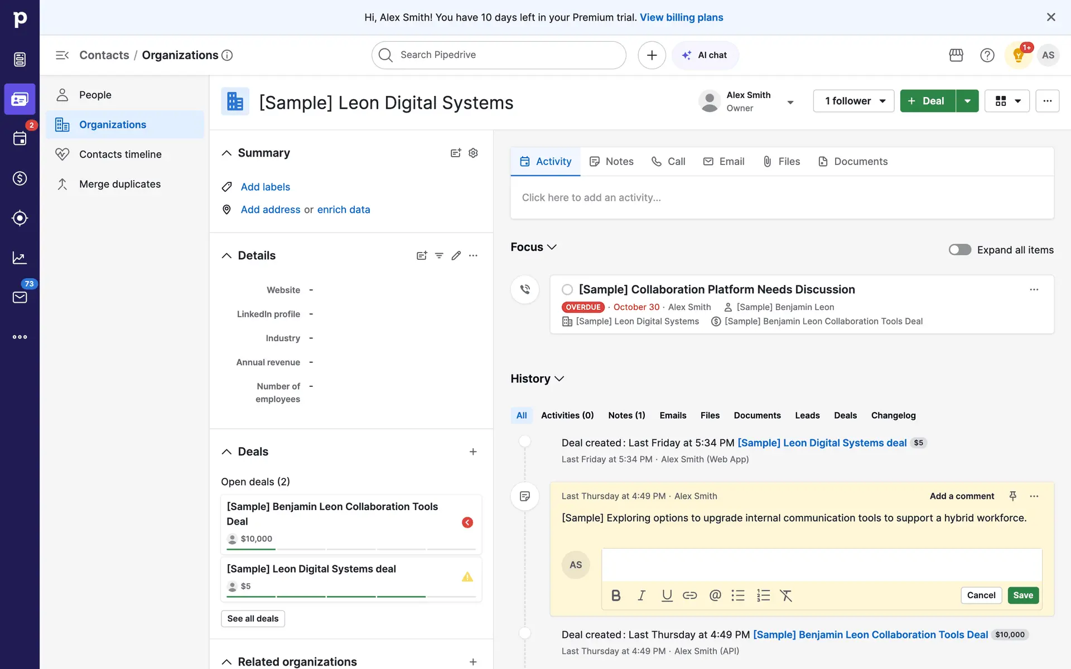Edit Details with the pencil icon

(x=456, y=255)
